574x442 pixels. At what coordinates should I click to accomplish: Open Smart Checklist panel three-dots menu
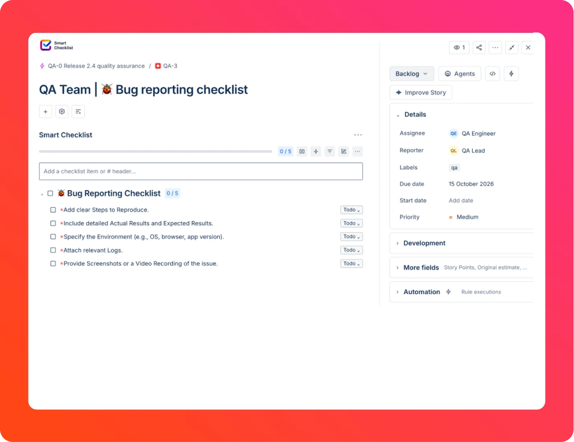click(358, 135)
